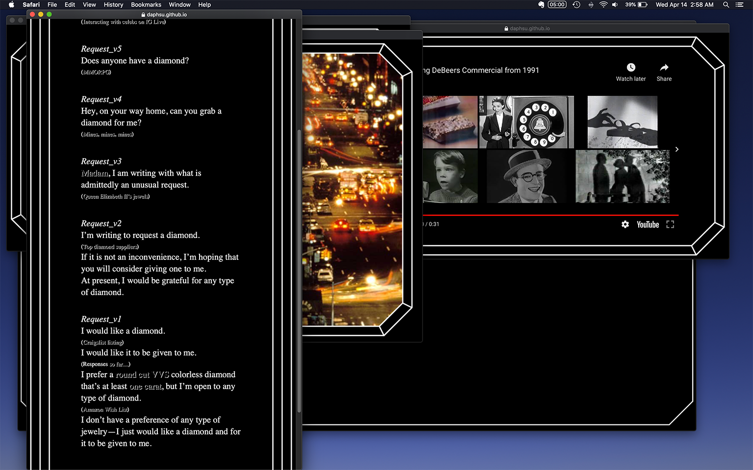
Task: Click the page's vertical scrollbar
Action: click(x=299, y=269)
